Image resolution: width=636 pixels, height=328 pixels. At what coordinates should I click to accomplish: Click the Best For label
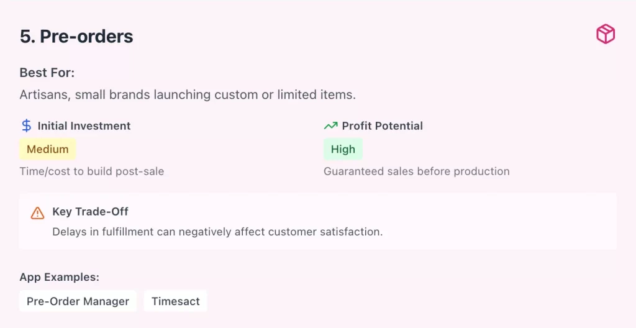pos(47,73)
